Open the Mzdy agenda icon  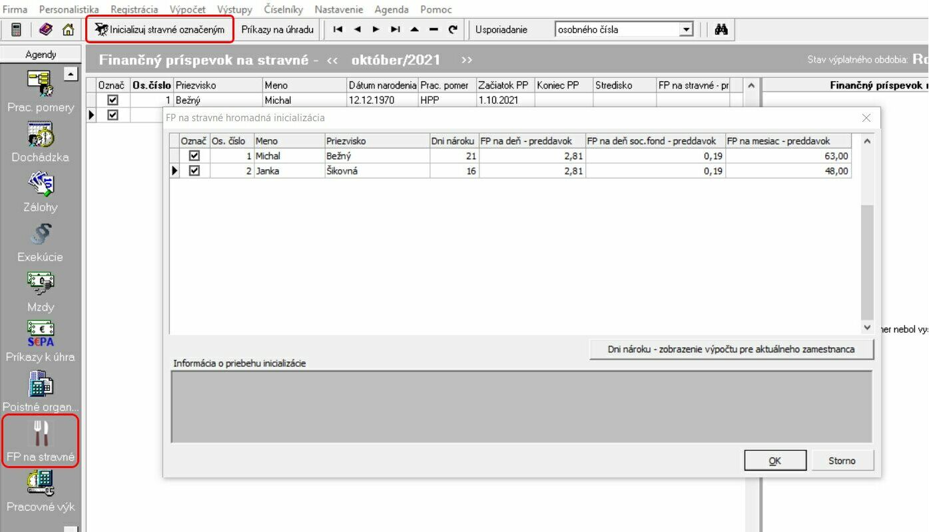pyautogui.click(x=41, y=290)
